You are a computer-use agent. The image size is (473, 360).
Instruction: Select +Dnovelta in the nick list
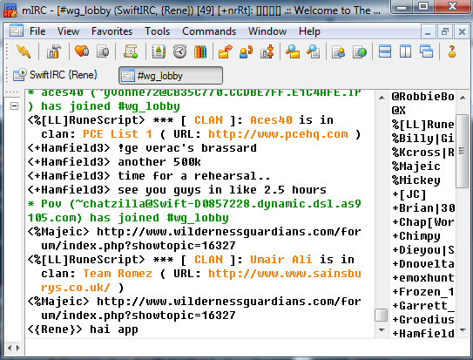pos(422,264)
